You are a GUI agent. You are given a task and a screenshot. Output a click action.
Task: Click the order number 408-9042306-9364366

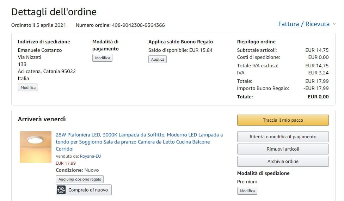[138, 25]
